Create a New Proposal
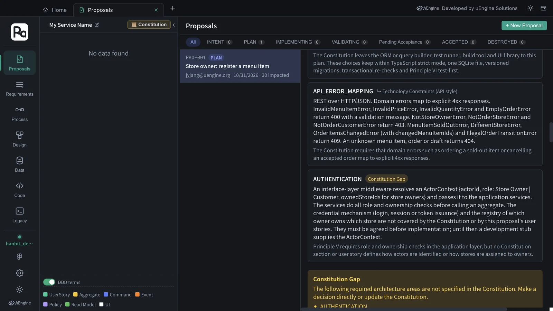The height and width of the screenshot is (311, 553). 524,26
